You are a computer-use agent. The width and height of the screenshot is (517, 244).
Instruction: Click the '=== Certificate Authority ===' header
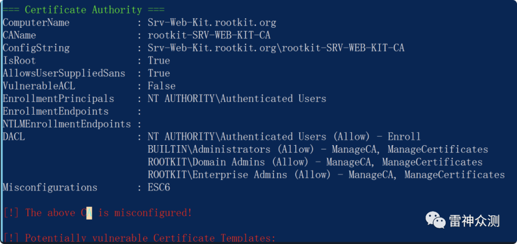click(84, 10)
